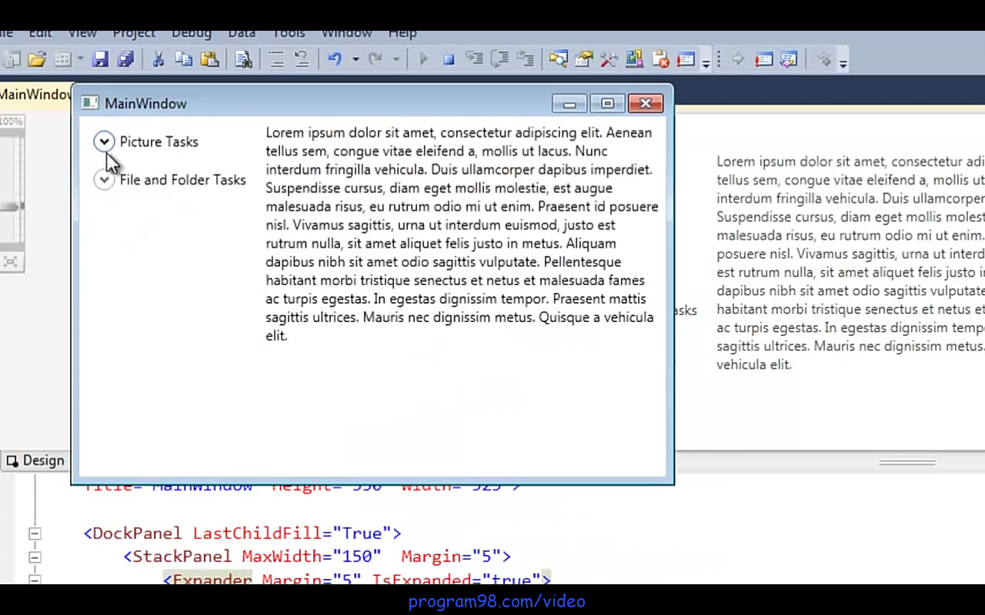Open the Debug menu
Viewport: 985px width, 615px height.
coord(191,32)
